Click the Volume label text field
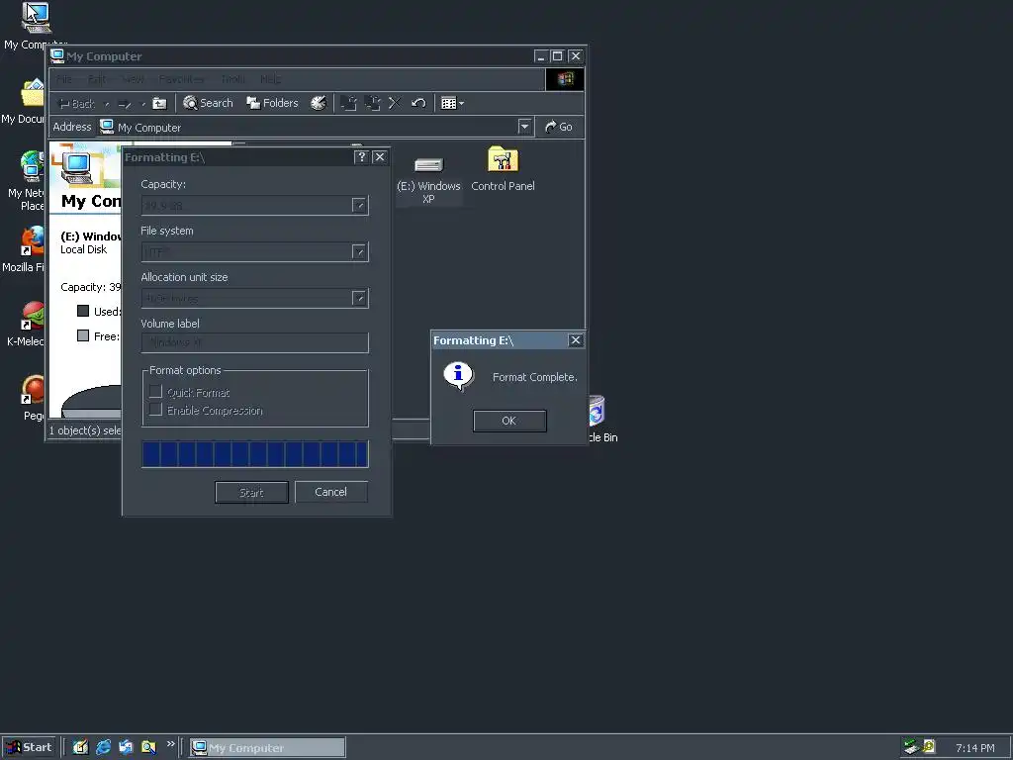 tap(254, 342)
